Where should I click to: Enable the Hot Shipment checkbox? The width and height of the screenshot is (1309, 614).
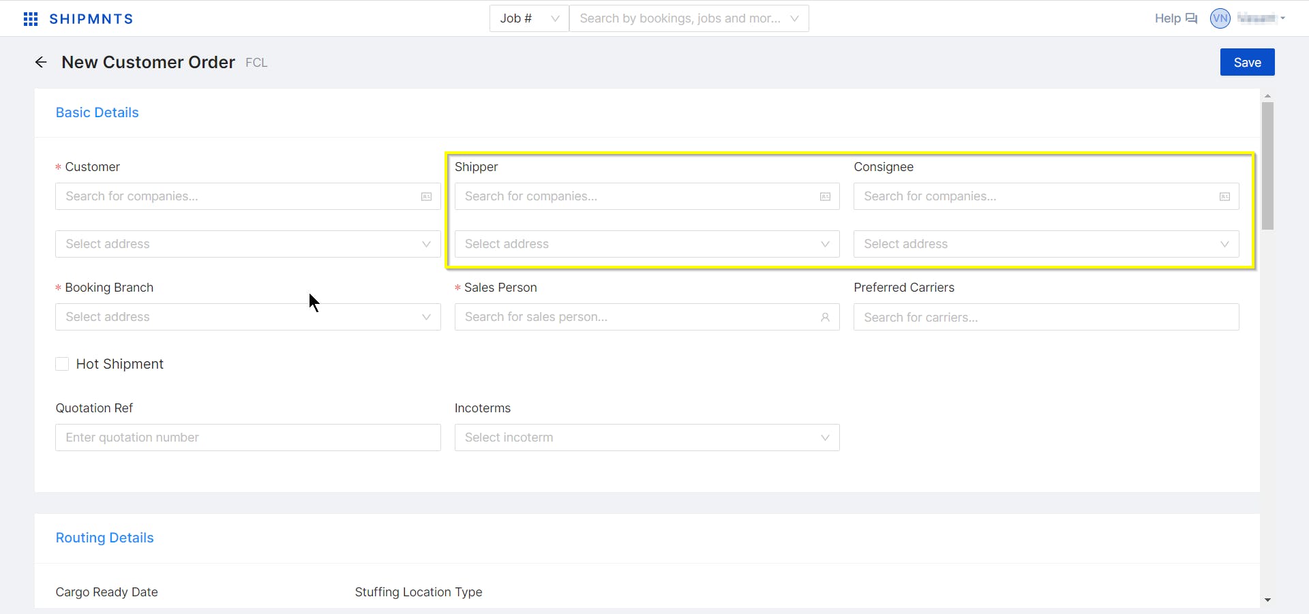point(62,364)
